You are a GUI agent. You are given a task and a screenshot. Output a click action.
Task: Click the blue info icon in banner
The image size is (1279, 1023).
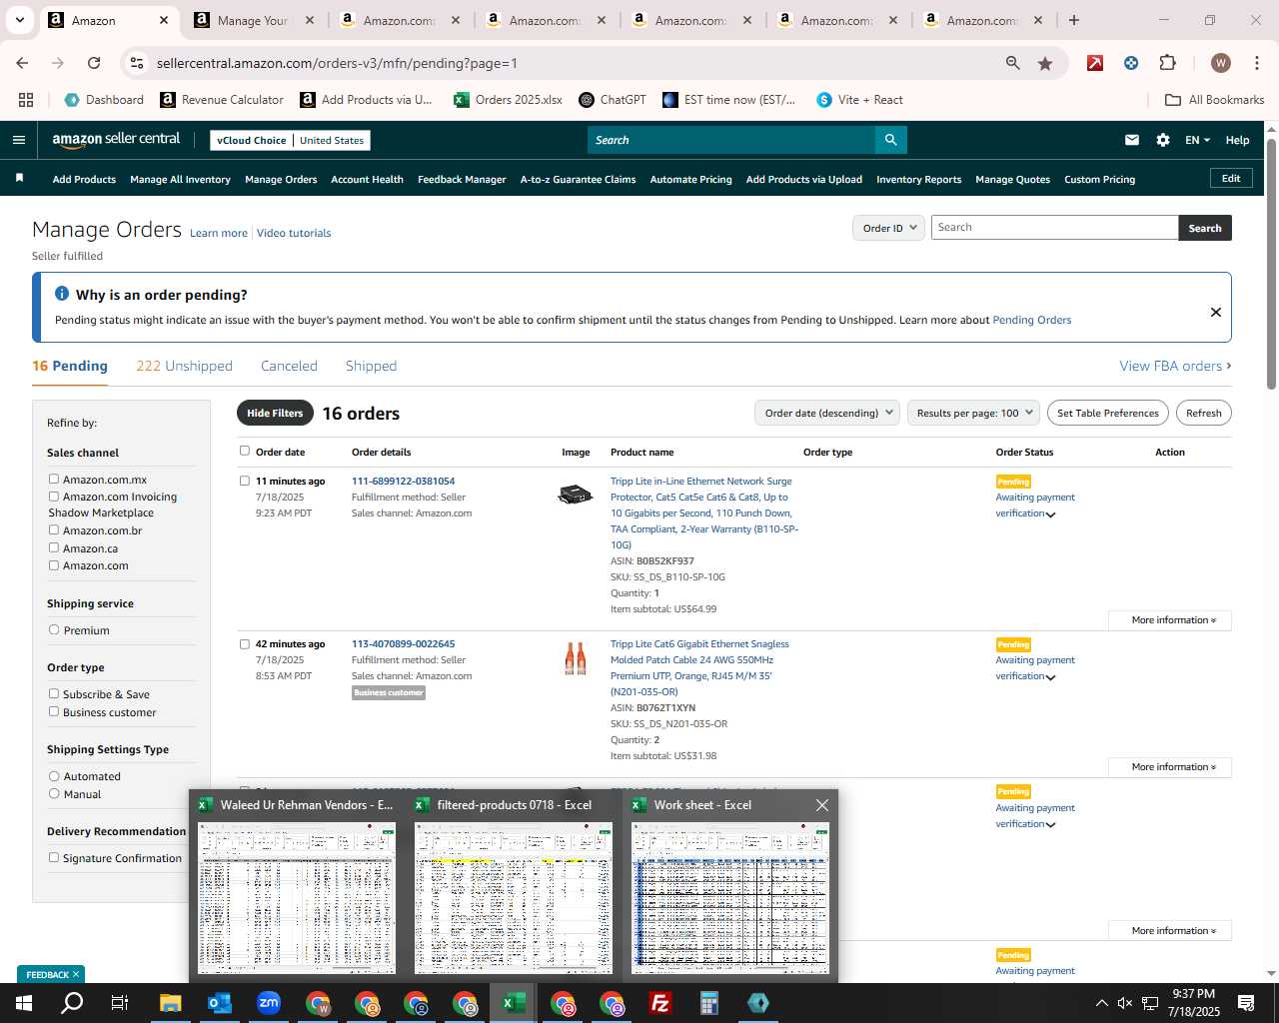(x=62, y=294)
